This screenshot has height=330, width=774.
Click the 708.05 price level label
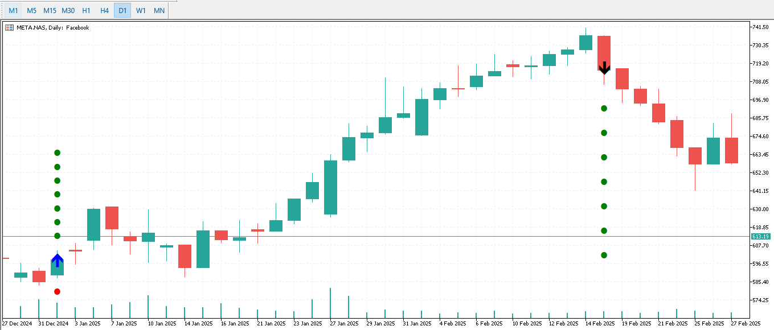(761, 82)
